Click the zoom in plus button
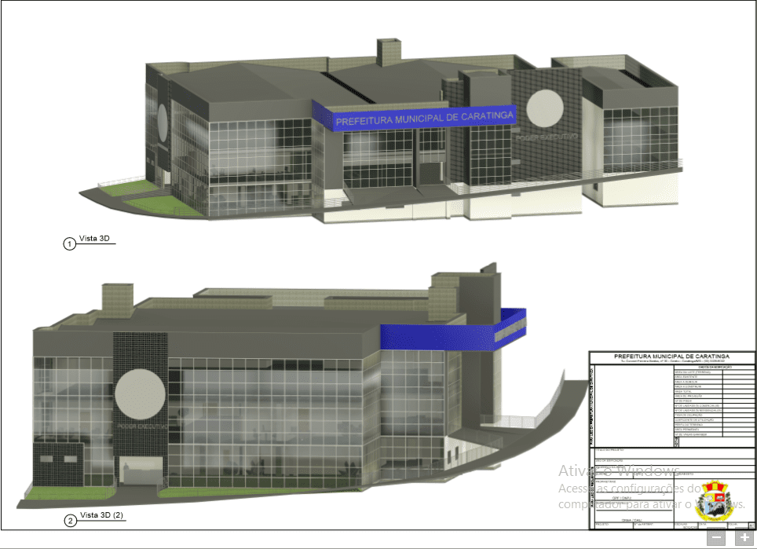This screenshot has height=549, width=757. click(743, 538)
